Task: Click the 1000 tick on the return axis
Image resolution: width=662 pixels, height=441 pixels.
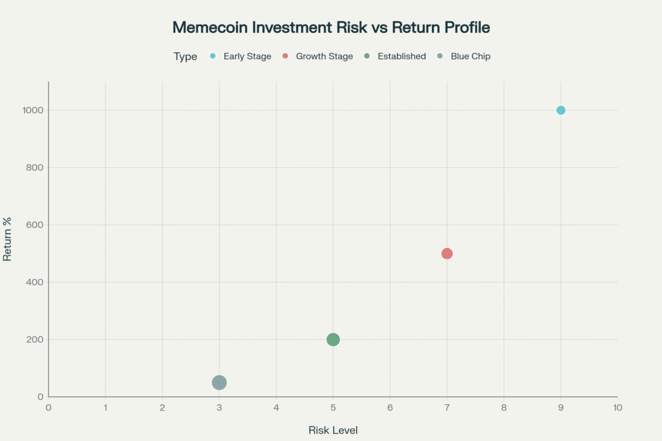Action: click(32, 110)
